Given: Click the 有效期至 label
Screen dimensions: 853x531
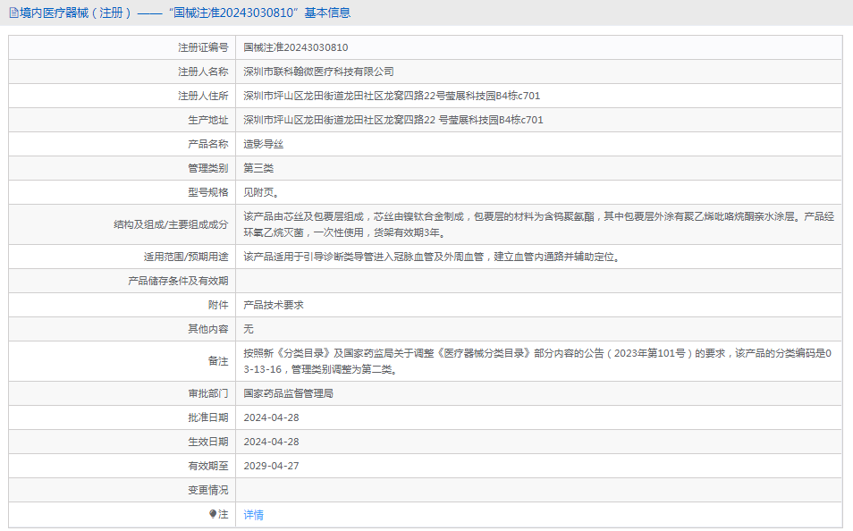Looking at the screenshot, I should (x=208, y=467).
